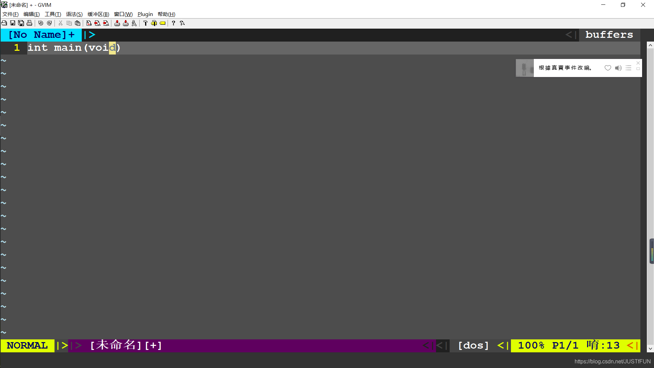654x368 pixels.
Task: Click the buffers label in tabline
Action: [x=609, y=35]
